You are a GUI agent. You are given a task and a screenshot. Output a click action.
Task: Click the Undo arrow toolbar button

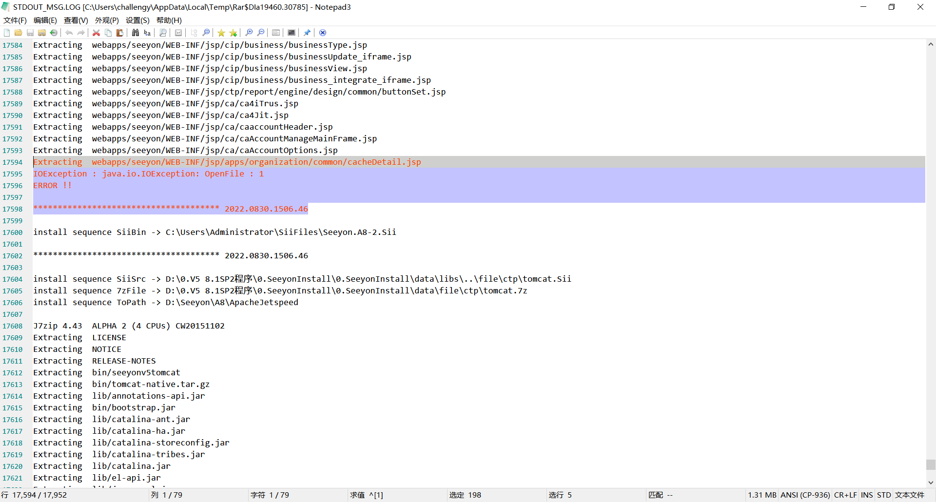(x=69, y=33)
